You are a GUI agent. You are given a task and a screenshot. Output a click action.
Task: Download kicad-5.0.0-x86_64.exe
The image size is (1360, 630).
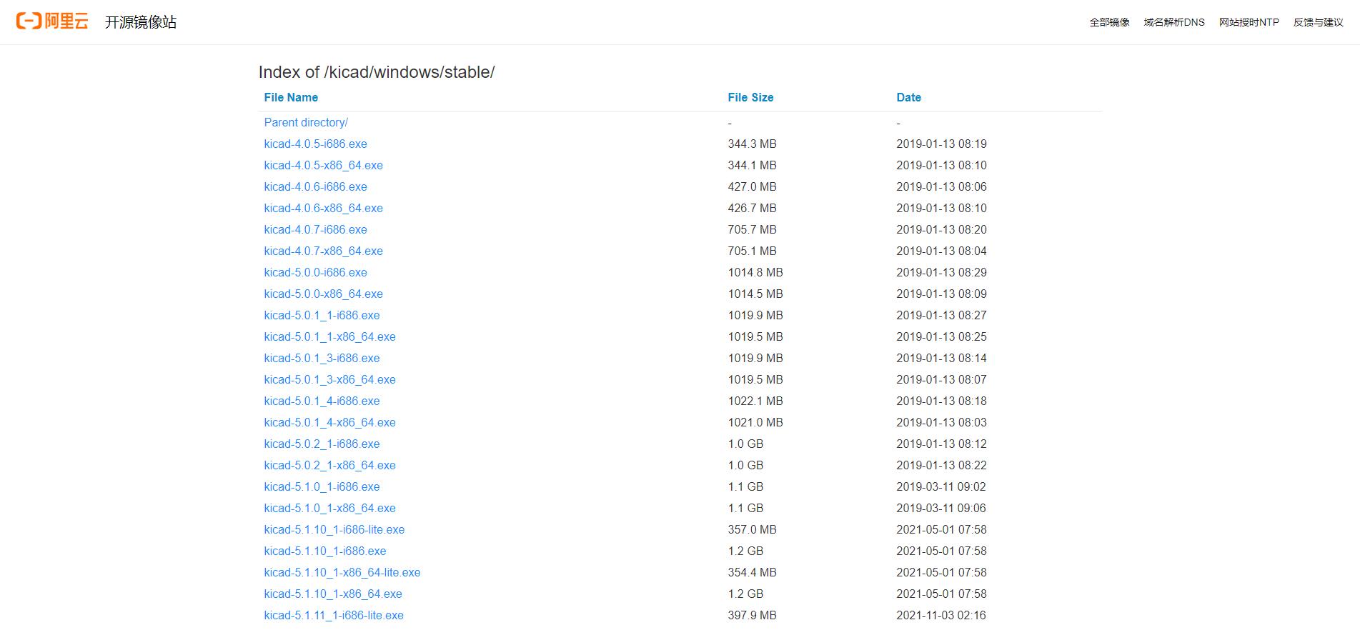coord(323,294)
